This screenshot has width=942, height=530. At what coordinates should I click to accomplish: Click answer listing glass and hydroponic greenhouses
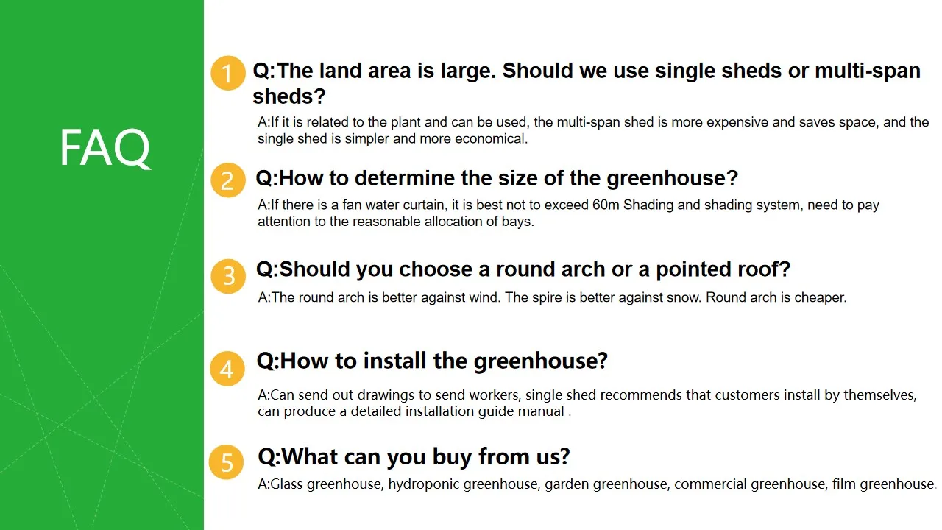click(596, 484)
